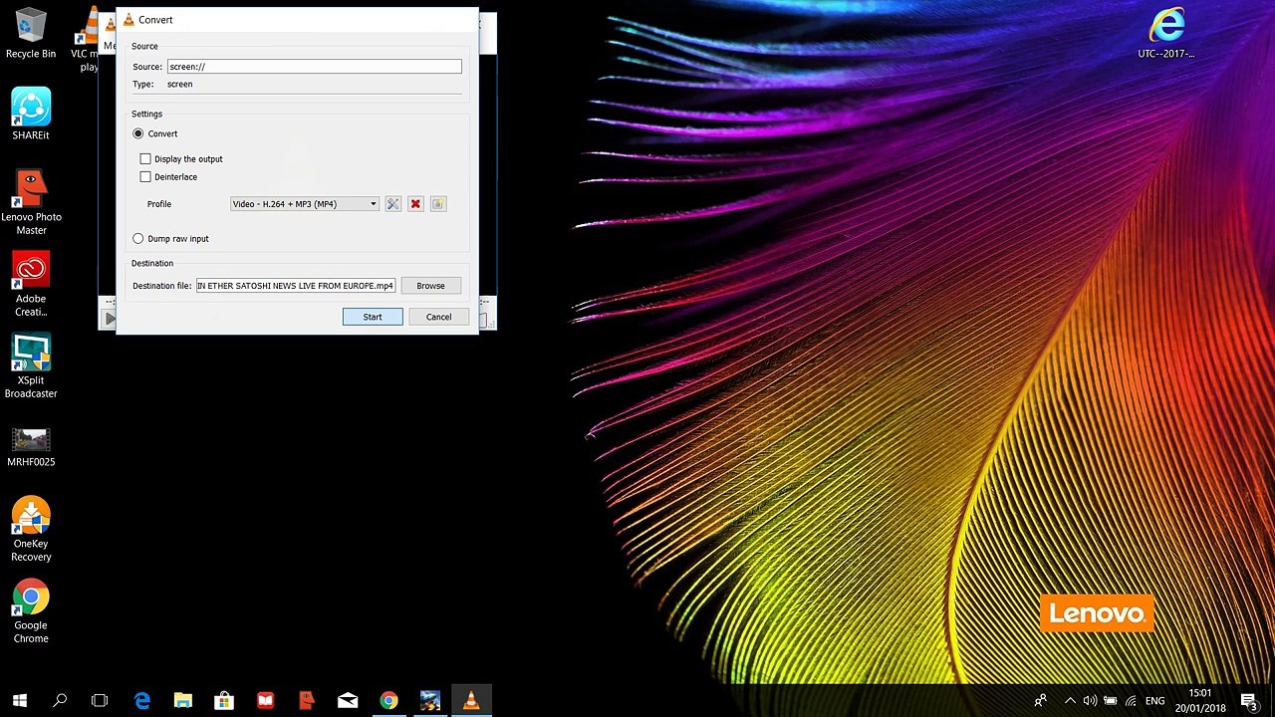
Task: Create a new profile icon
Action: coord(438,204)
